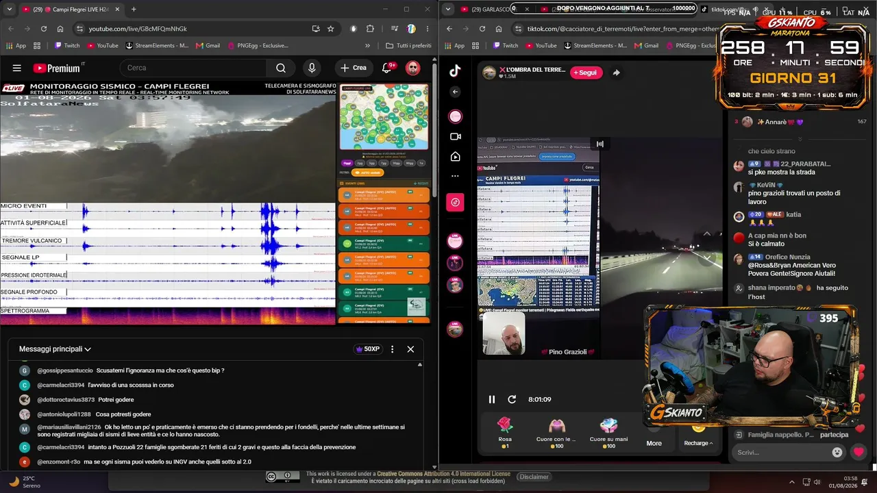Expand the Messaggi principali chat dropdown
The height and width of the screenshot is (493, 877).
(x=55, y=349)
